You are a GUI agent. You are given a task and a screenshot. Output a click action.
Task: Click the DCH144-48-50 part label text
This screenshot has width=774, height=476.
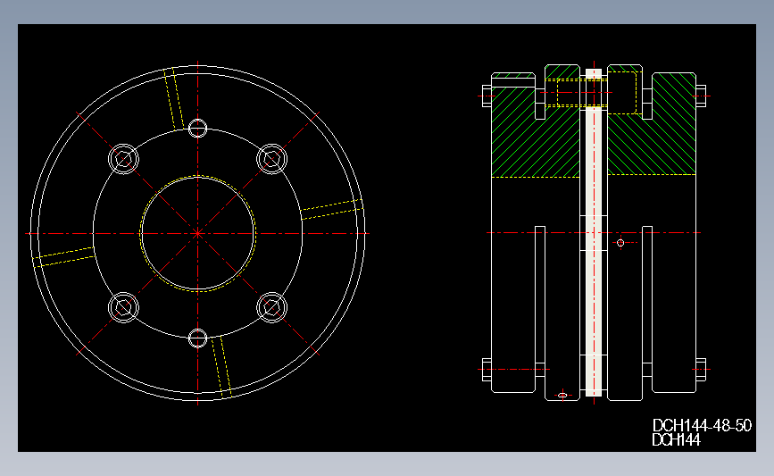click(702, 425)
